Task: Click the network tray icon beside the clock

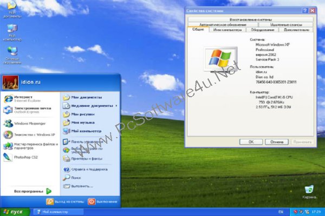Action: click(307, 212)
